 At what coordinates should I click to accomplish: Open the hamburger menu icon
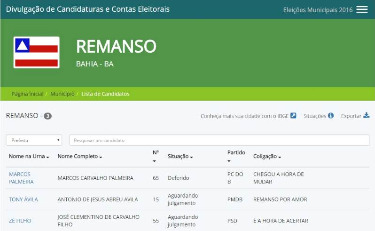coord(362,9)
